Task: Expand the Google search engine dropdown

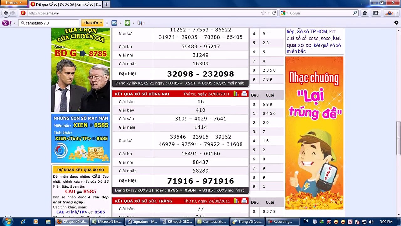Action: [284, 13]
